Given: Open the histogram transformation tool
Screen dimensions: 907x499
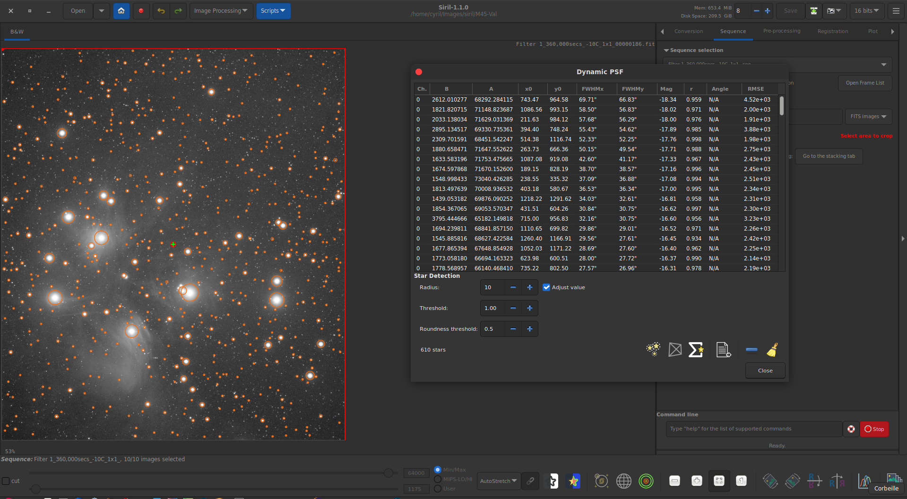Looking at the screenshot, I should tap(864, 481).
